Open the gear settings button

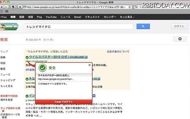click(x=180, y=39)
